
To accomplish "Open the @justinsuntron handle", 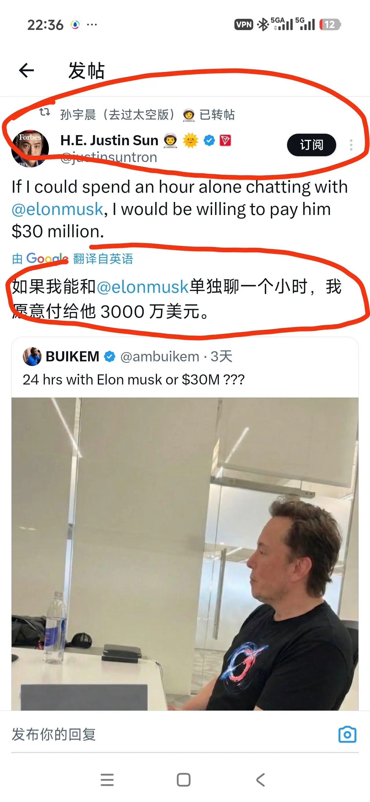I will (109, 157).
